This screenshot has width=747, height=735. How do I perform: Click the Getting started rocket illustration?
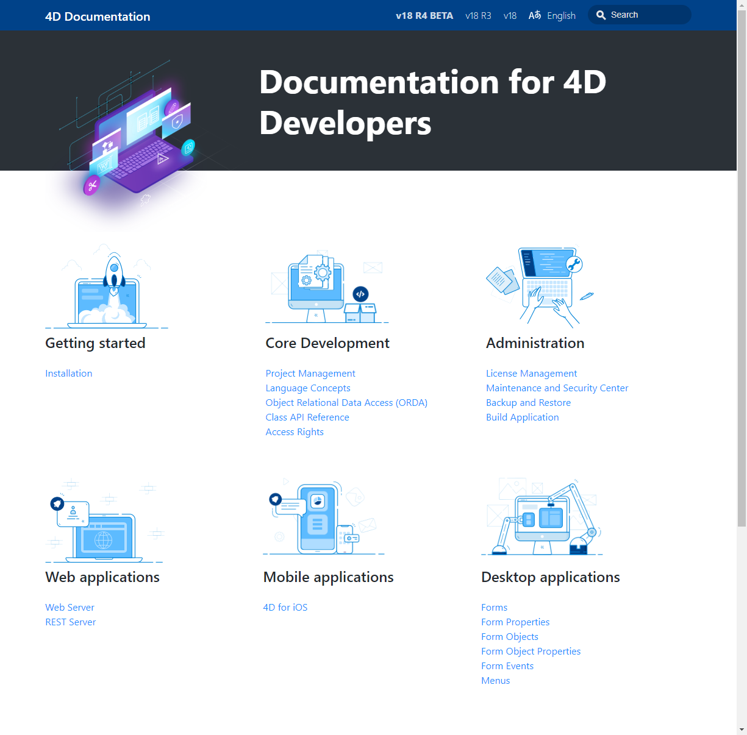pos(107,286)
